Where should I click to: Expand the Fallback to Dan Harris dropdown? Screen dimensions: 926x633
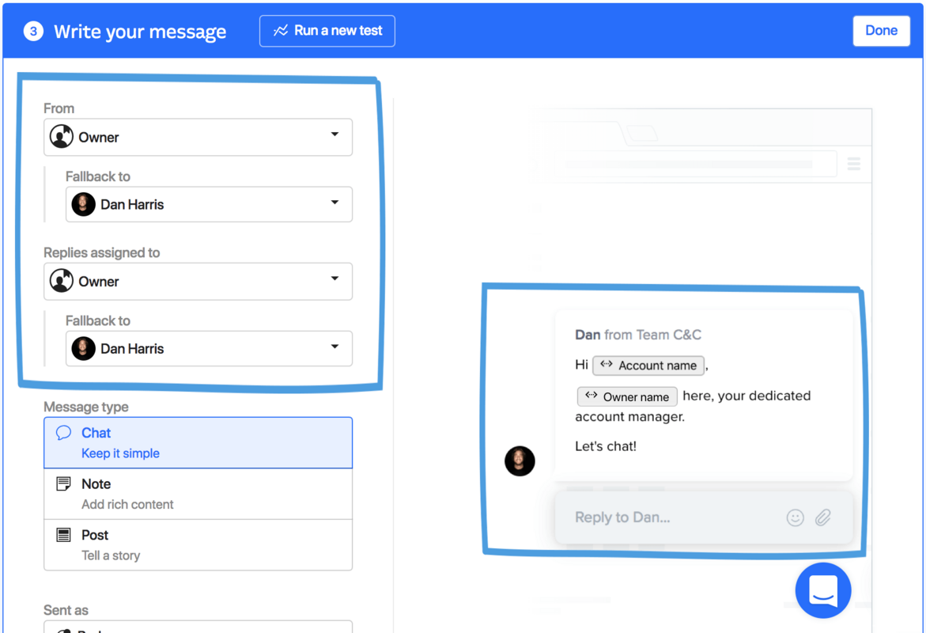click(209, 204)
